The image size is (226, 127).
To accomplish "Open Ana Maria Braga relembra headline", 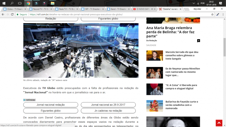I will (170, 32).
